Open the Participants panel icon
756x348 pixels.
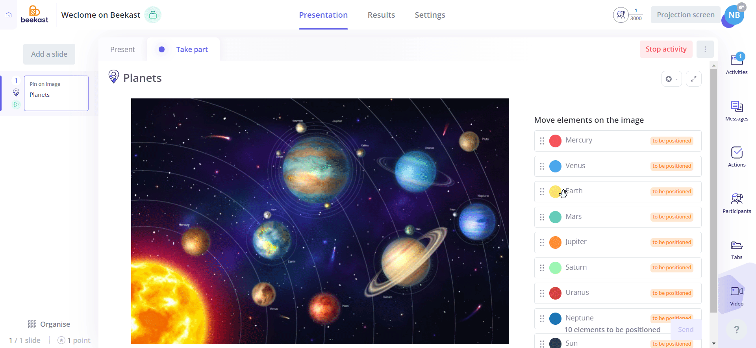point(737,199)
